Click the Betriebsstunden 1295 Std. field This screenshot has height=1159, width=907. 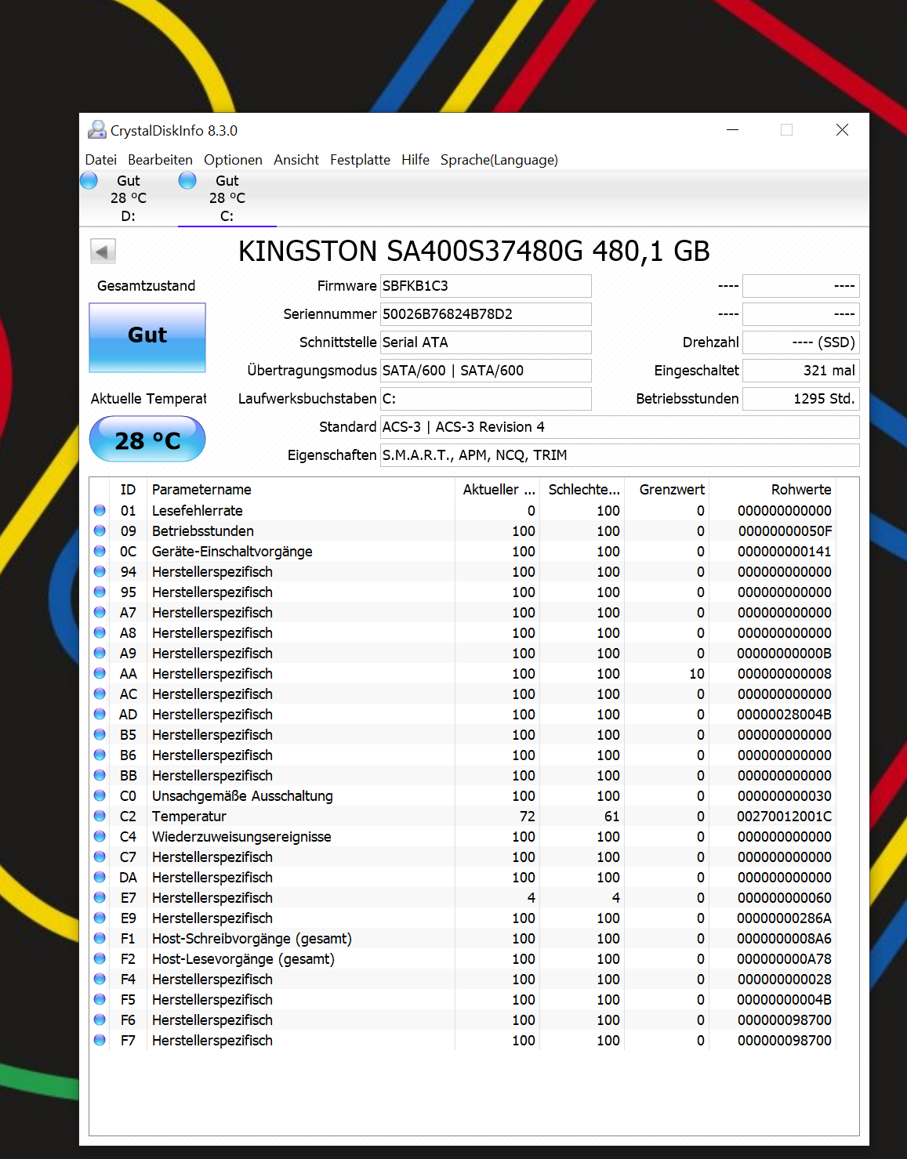[x=801, y=399]
